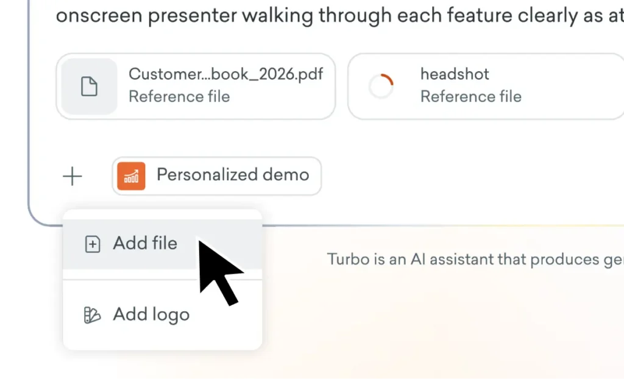624x379 pixels.
Task: Click the document icon on the PDF attachment
Action: (89, 87)
